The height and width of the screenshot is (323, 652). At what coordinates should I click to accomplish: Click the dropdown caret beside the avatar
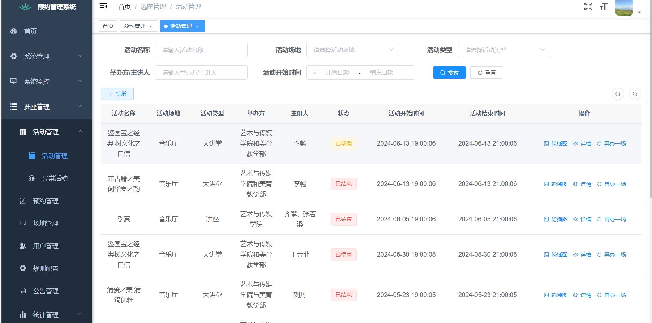click(x=639, y=12)
